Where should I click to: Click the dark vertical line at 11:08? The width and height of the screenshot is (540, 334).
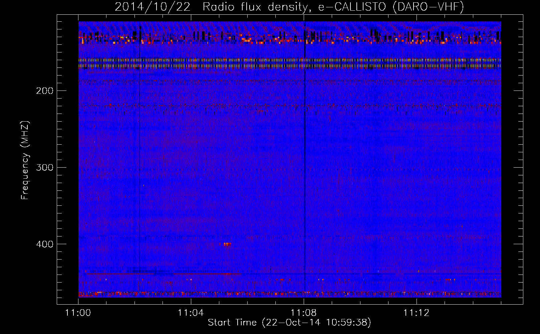(304, 159)
